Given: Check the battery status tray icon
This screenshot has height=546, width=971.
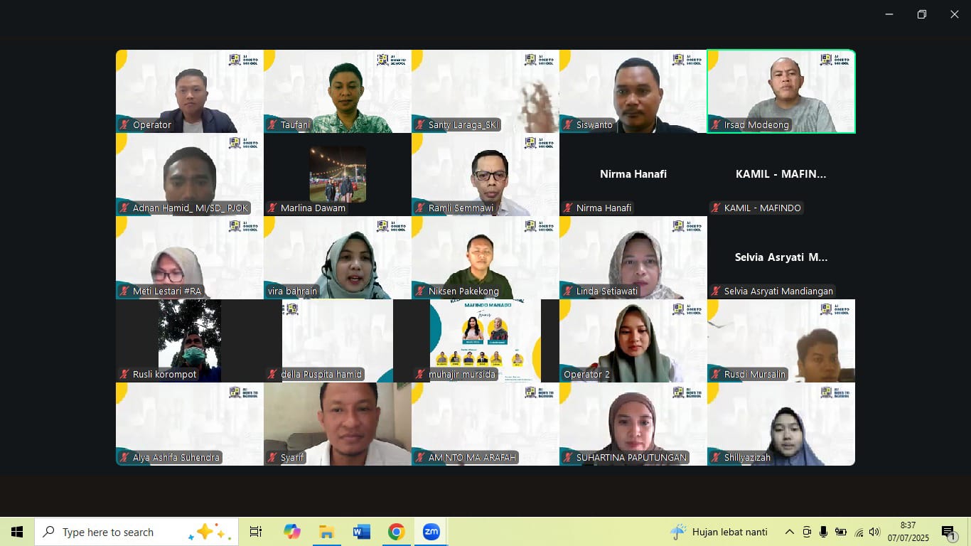Looking at the screenshot, I should (x=841, y=532).
